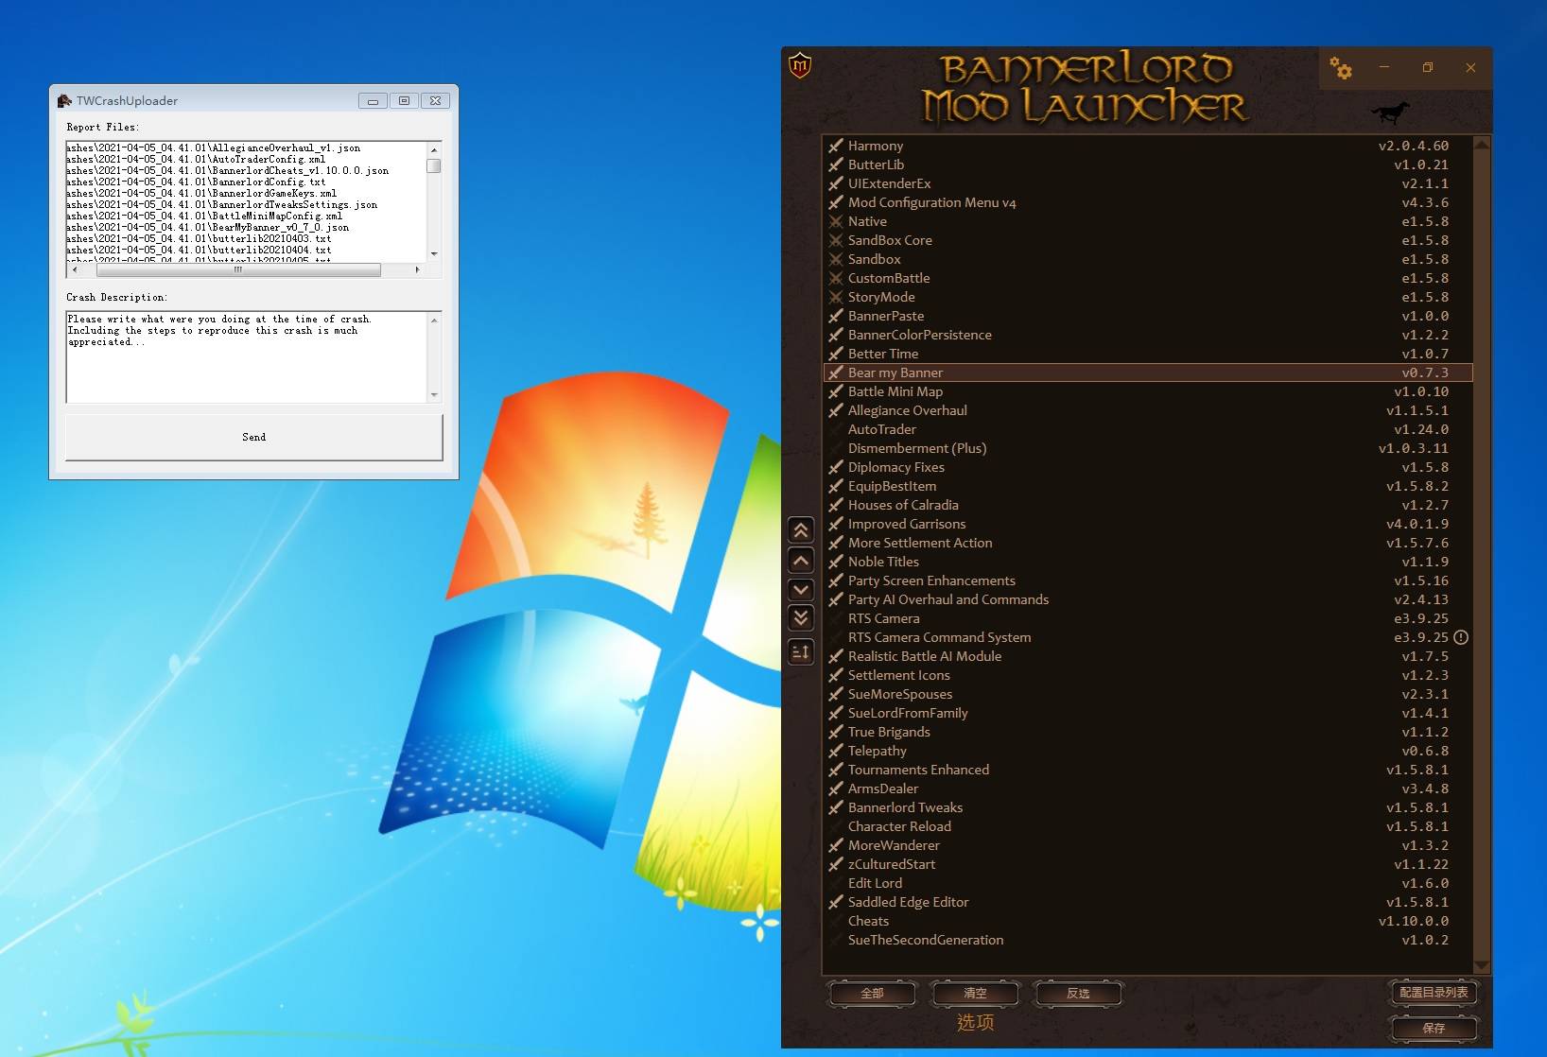Select the Bannerlord Tweaks row
Screen dimensions: 1547x1057
point(1148,807)
